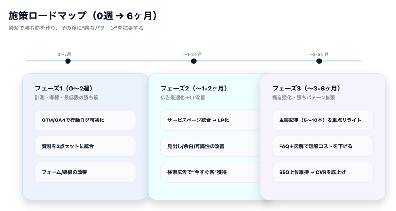The height and width of the screenshot is (211, 396).
Task: Click the フェーズ3（〜3-6ヶ月） heading
Action: [306, 89]
